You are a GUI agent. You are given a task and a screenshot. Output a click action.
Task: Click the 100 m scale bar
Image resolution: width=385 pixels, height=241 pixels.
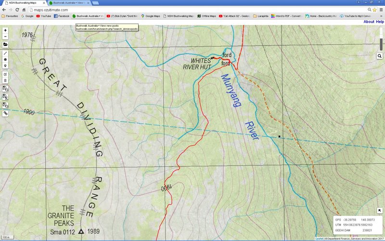click(7, 237)
